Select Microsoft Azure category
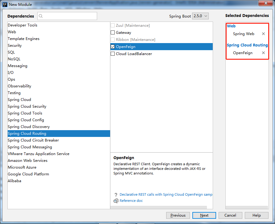 (x=59, y=167)
